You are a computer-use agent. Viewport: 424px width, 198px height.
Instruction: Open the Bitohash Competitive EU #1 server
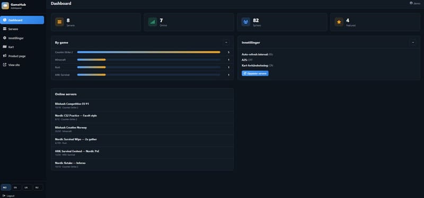tap(142, 105)
